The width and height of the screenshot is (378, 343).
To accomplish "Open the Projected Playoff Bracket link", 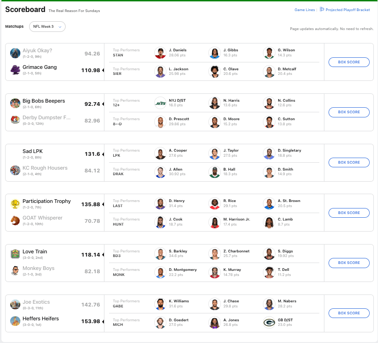I will (348, 10).
